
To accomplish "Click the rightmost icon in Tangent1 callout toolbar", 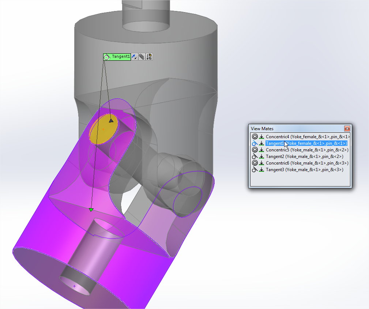I will tap(149, 57).
